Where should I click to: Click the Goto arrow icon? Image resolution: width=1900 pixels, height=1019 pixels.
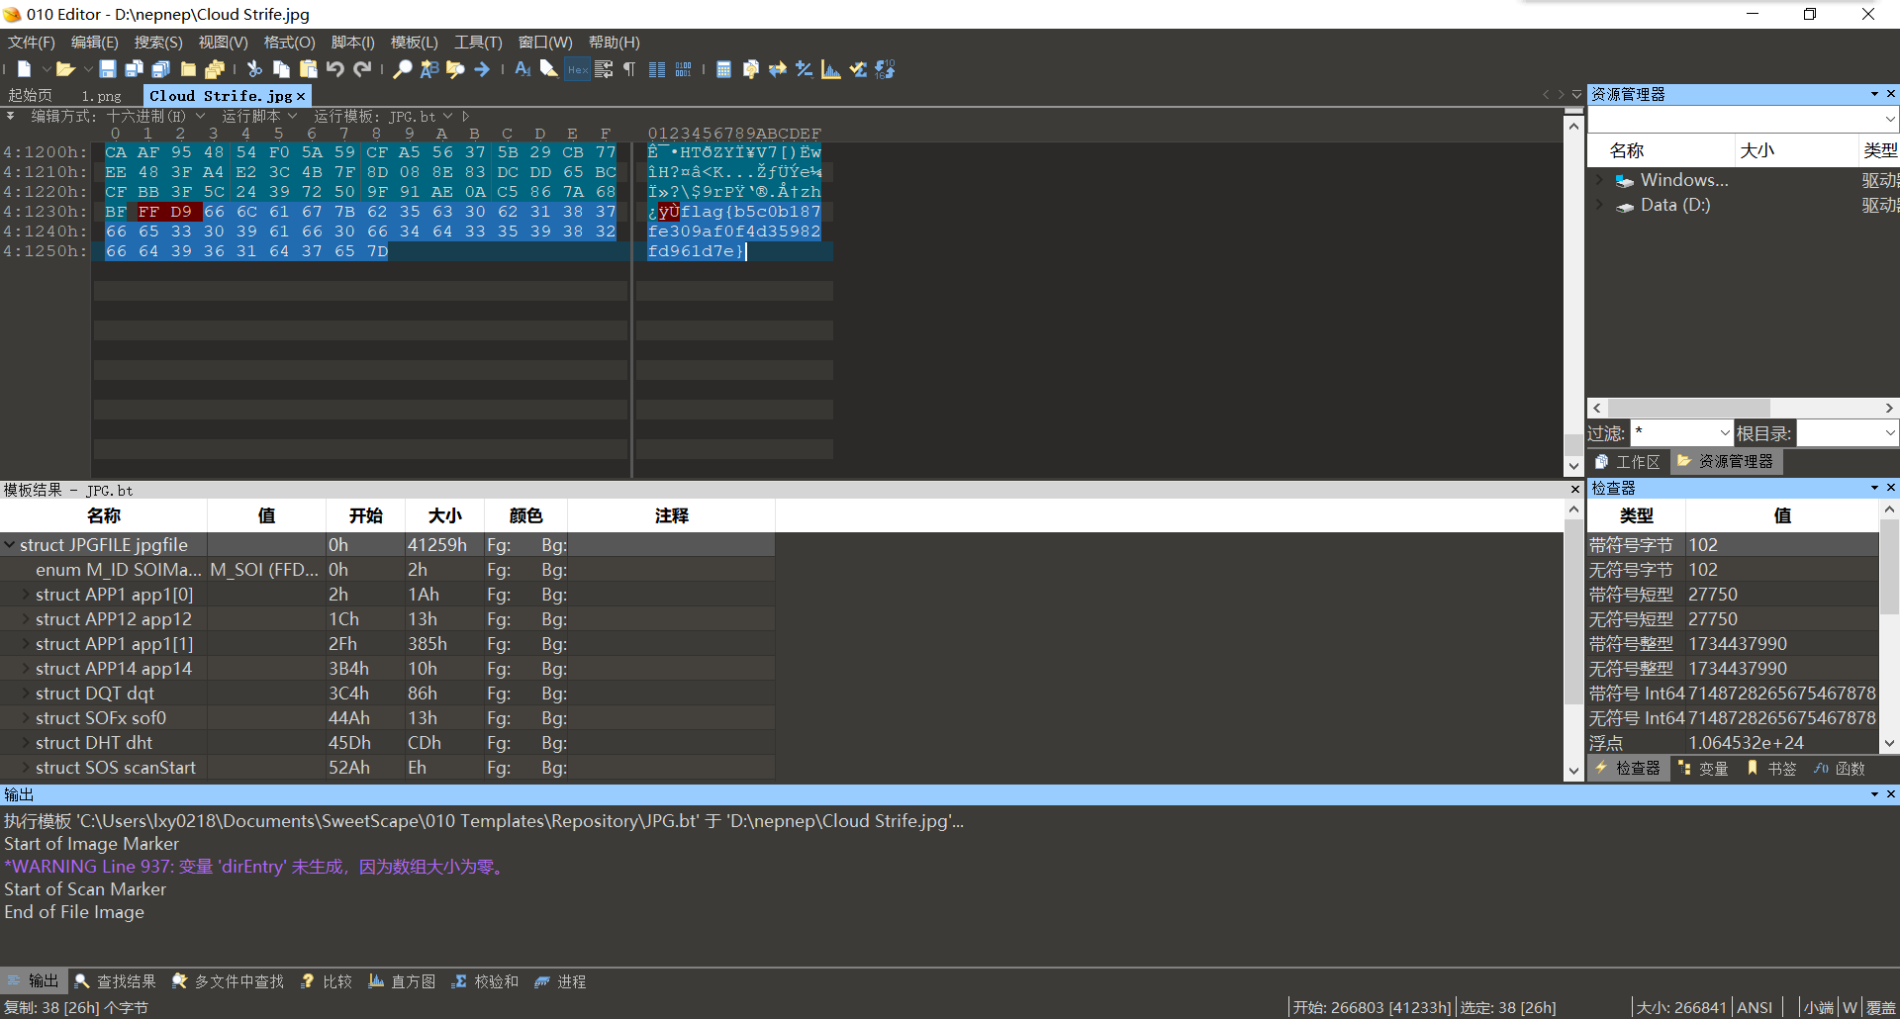point(482,69)
